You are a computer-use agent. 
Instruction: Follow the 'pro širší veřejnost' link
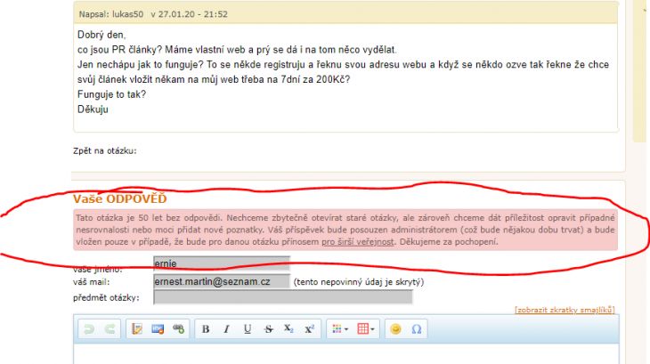click(x=358, y=242)
